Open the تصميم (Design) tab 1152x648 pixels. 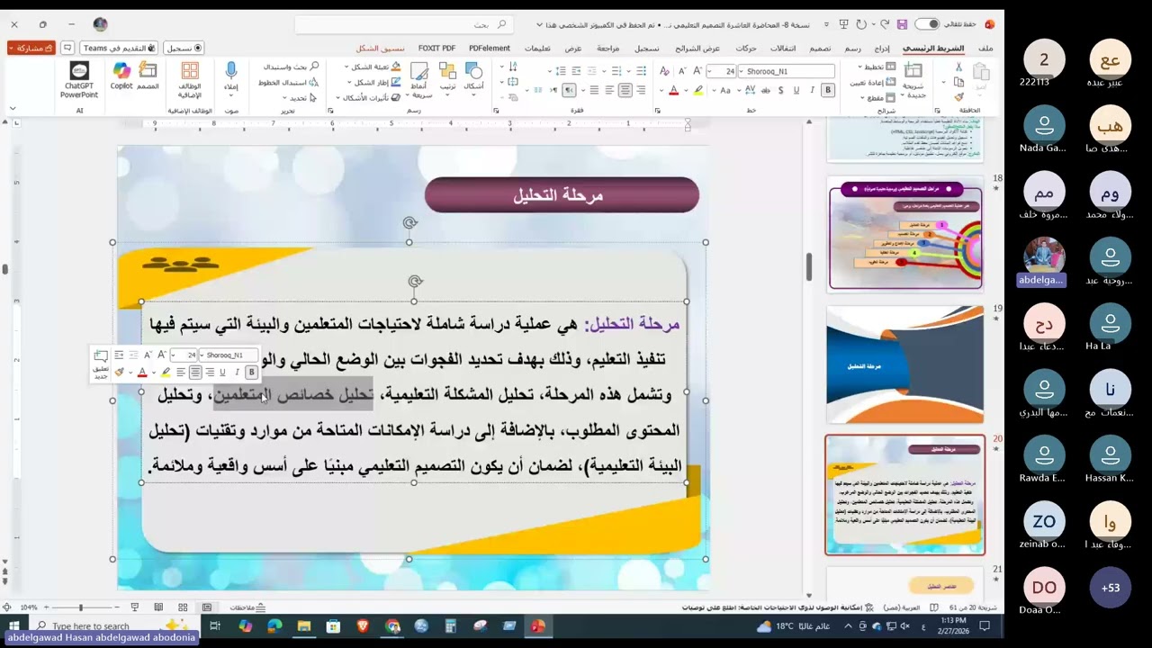coord(820,48)
